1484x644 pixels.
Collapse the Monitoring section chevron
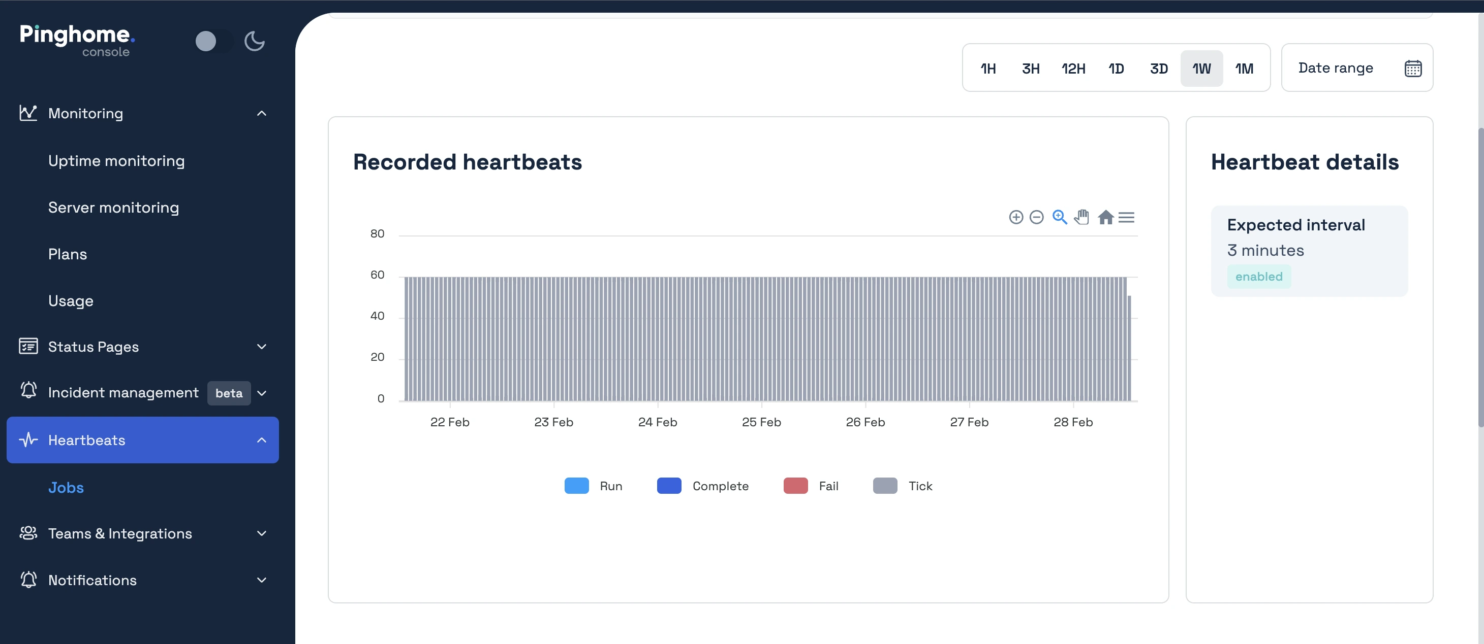pos(262,113)
